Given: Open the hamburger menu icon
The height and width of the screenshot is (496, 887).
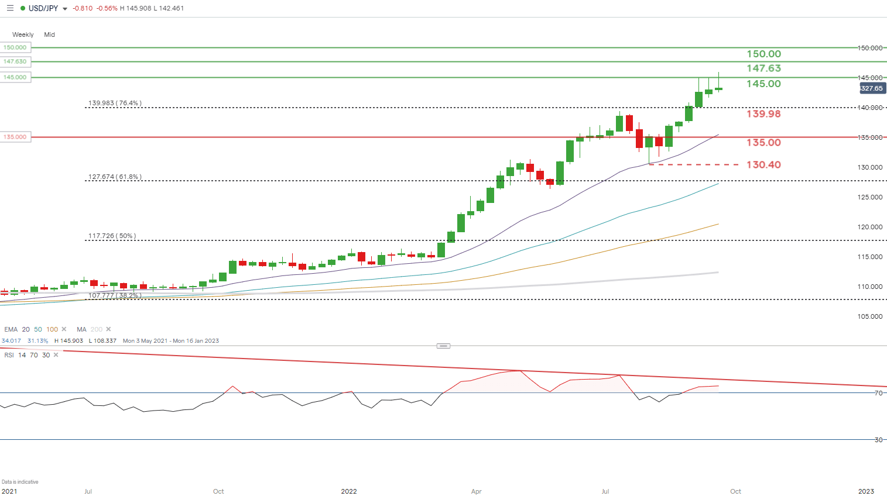Looking at the screenshot, I should [10, 8].
